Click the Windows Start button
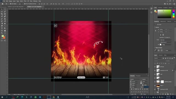Screen dimensions: 176x99 (2, 97)
